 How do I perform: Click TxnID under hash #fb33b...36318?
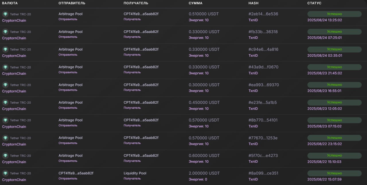point(253,38)
